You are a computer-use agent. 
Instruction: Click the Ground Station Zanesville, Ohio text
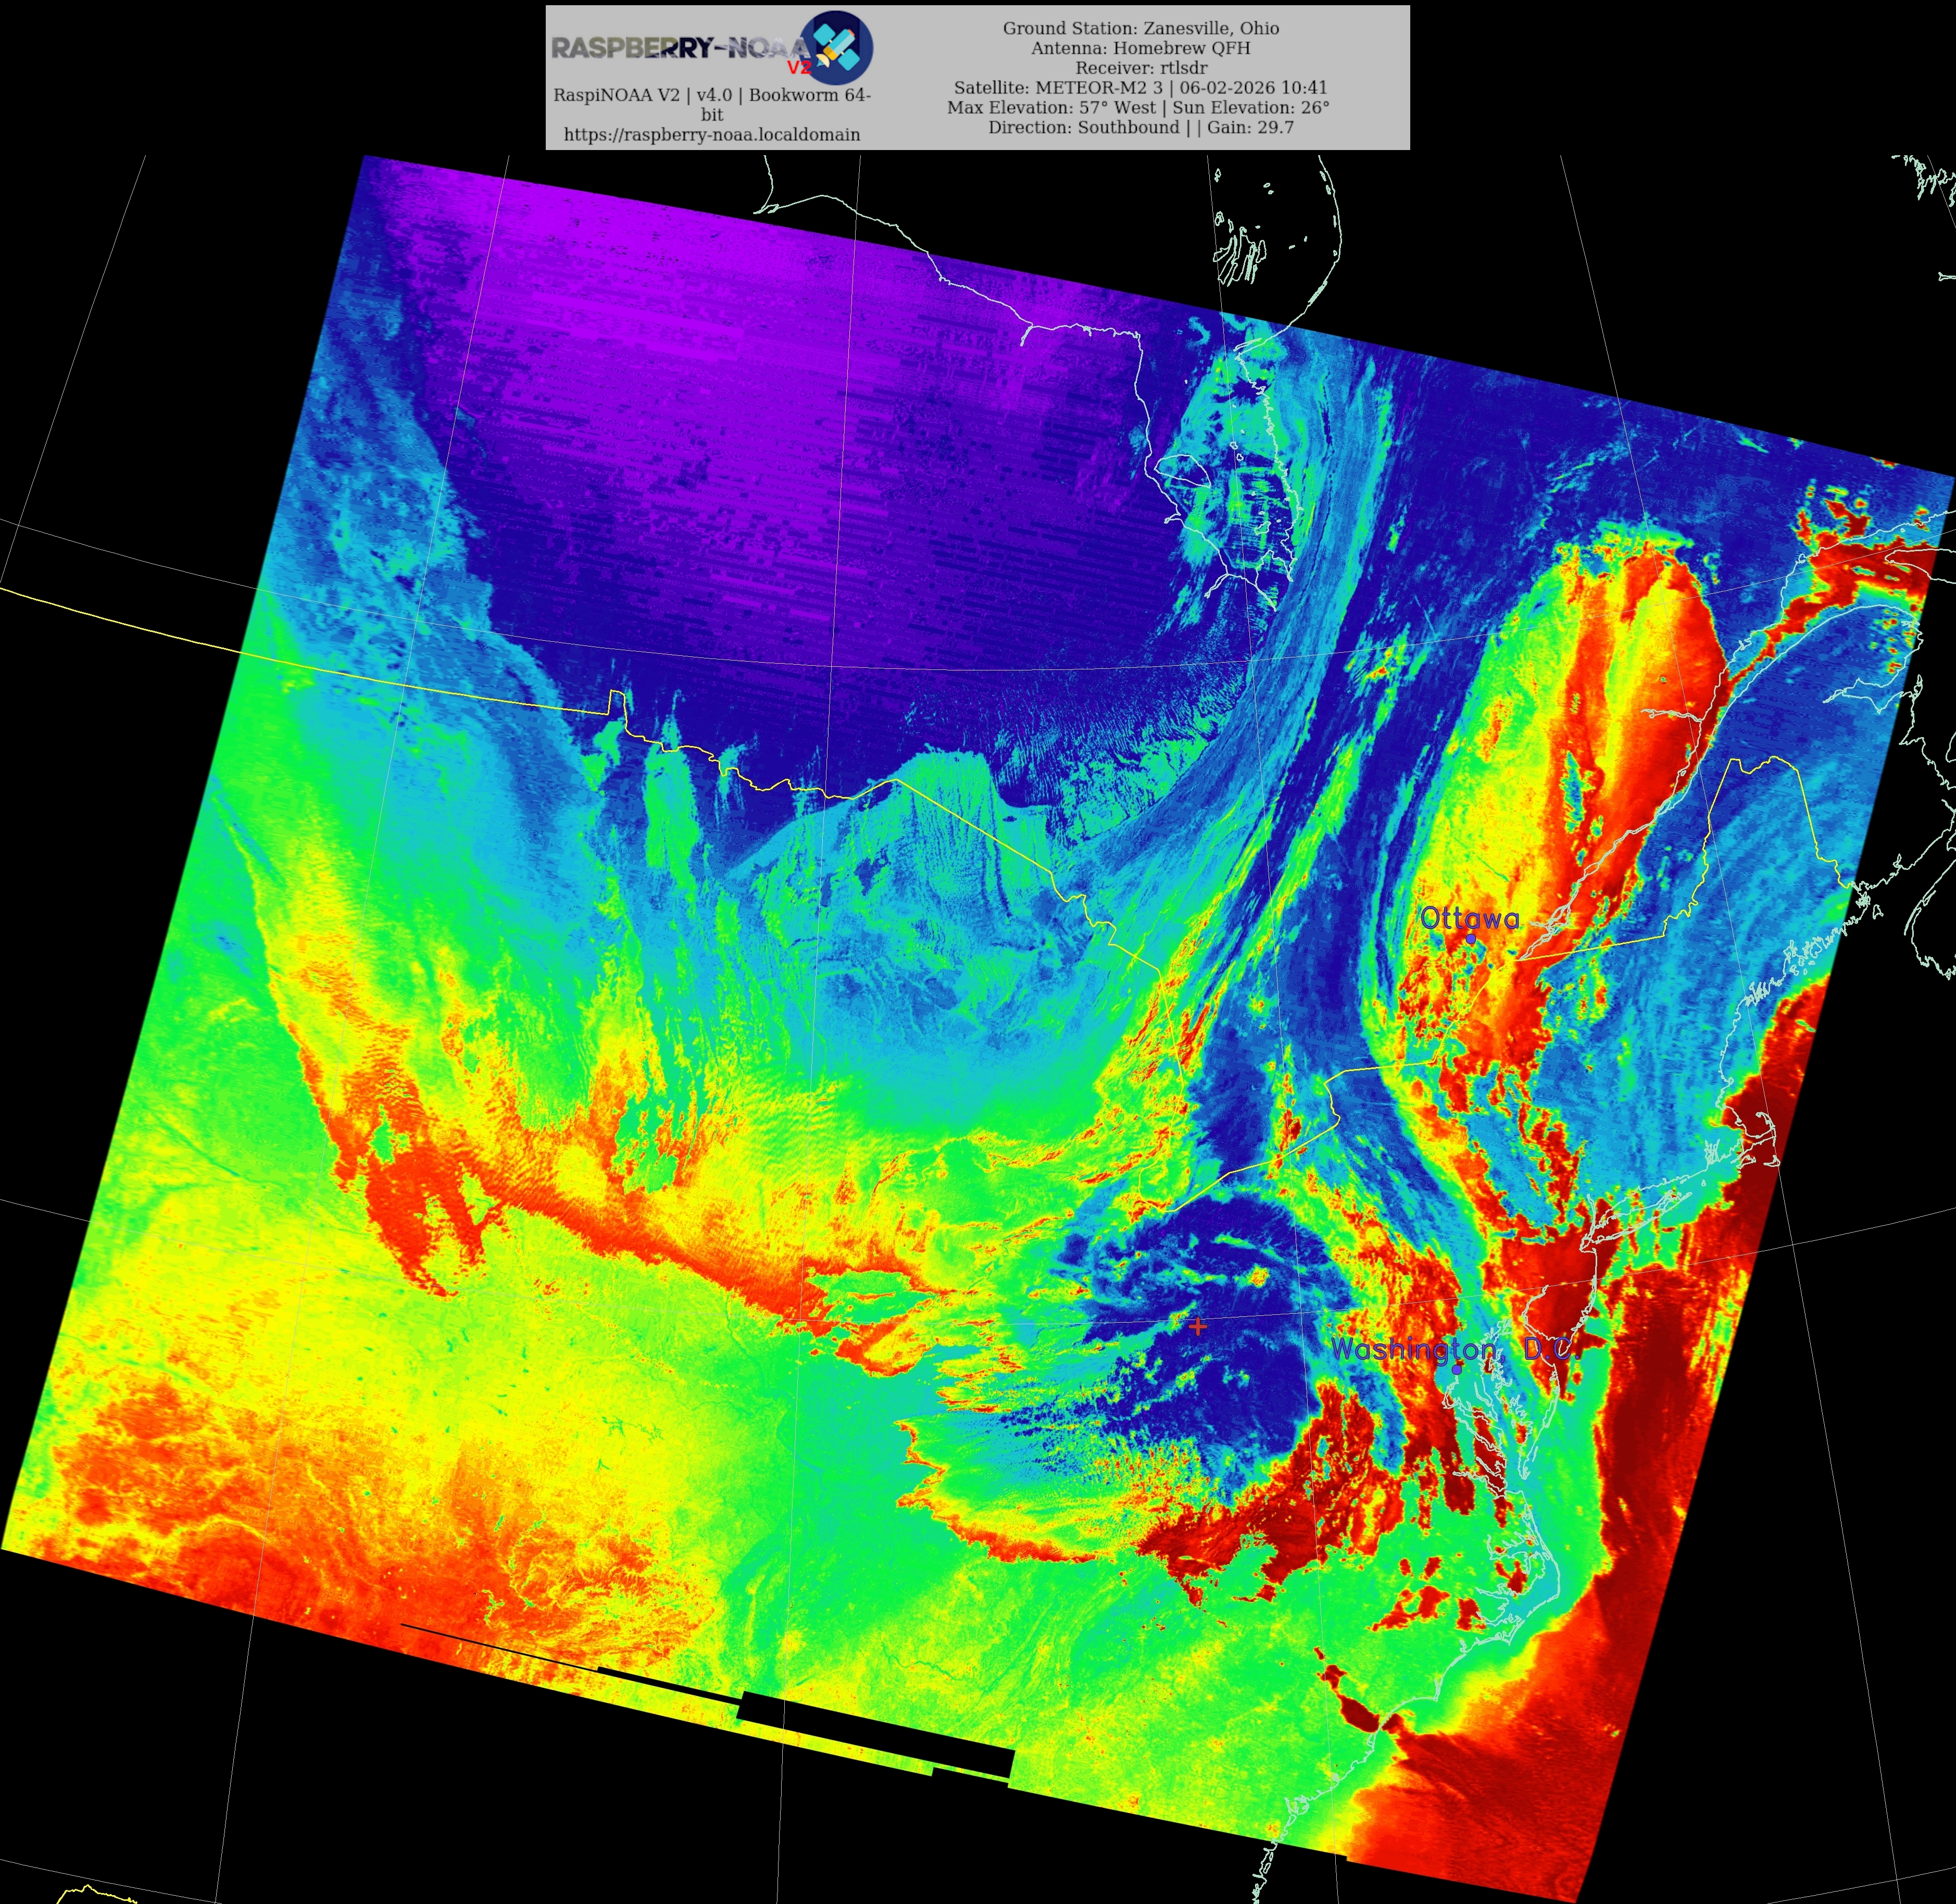1140,28
